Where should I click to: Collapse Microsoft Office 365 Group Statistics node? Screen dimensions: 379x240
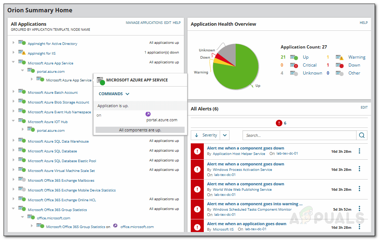[x=13, y=209]
